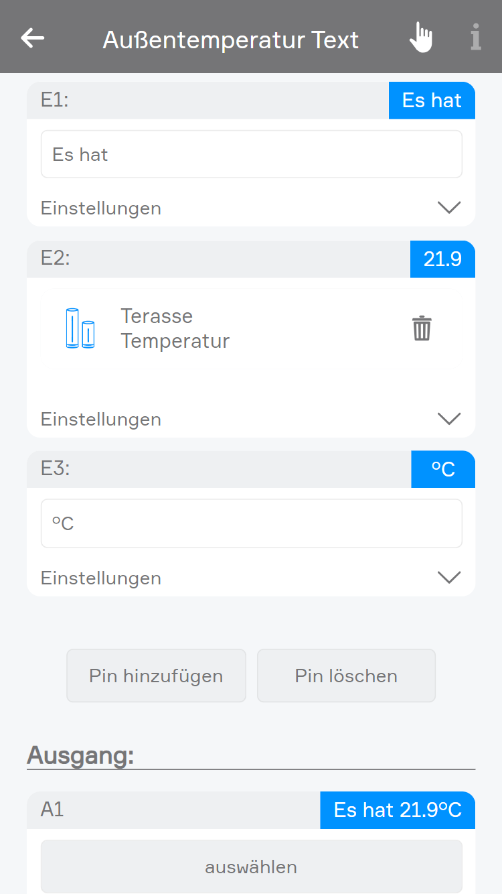Click the 'auswählen' button under A1
502x894 pixels.
click(251, 867)
